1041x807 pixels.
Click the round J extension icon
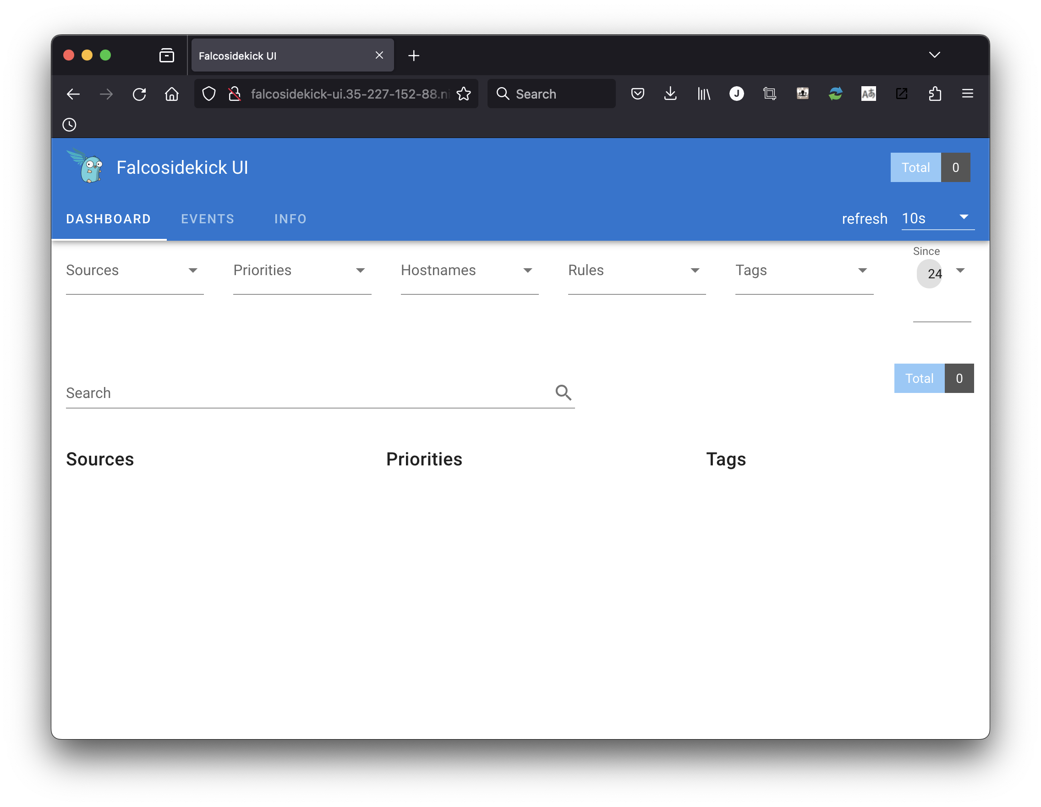click(x=737, y=94)
